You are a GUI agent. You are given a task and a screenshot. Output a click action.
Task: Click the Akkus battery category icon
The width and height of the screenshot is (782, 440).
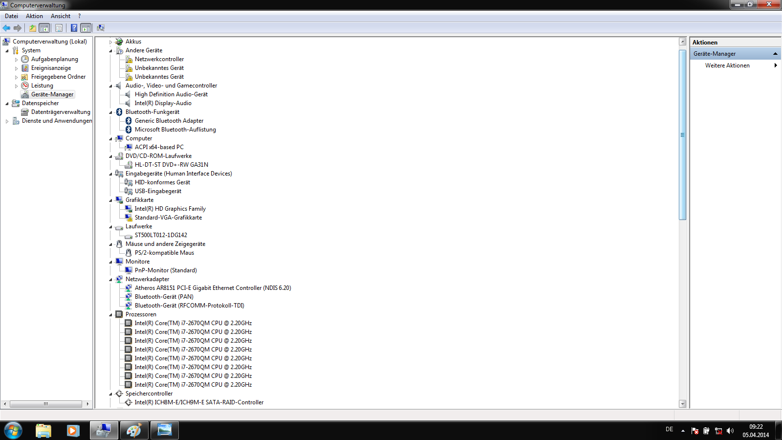(119, 42)
